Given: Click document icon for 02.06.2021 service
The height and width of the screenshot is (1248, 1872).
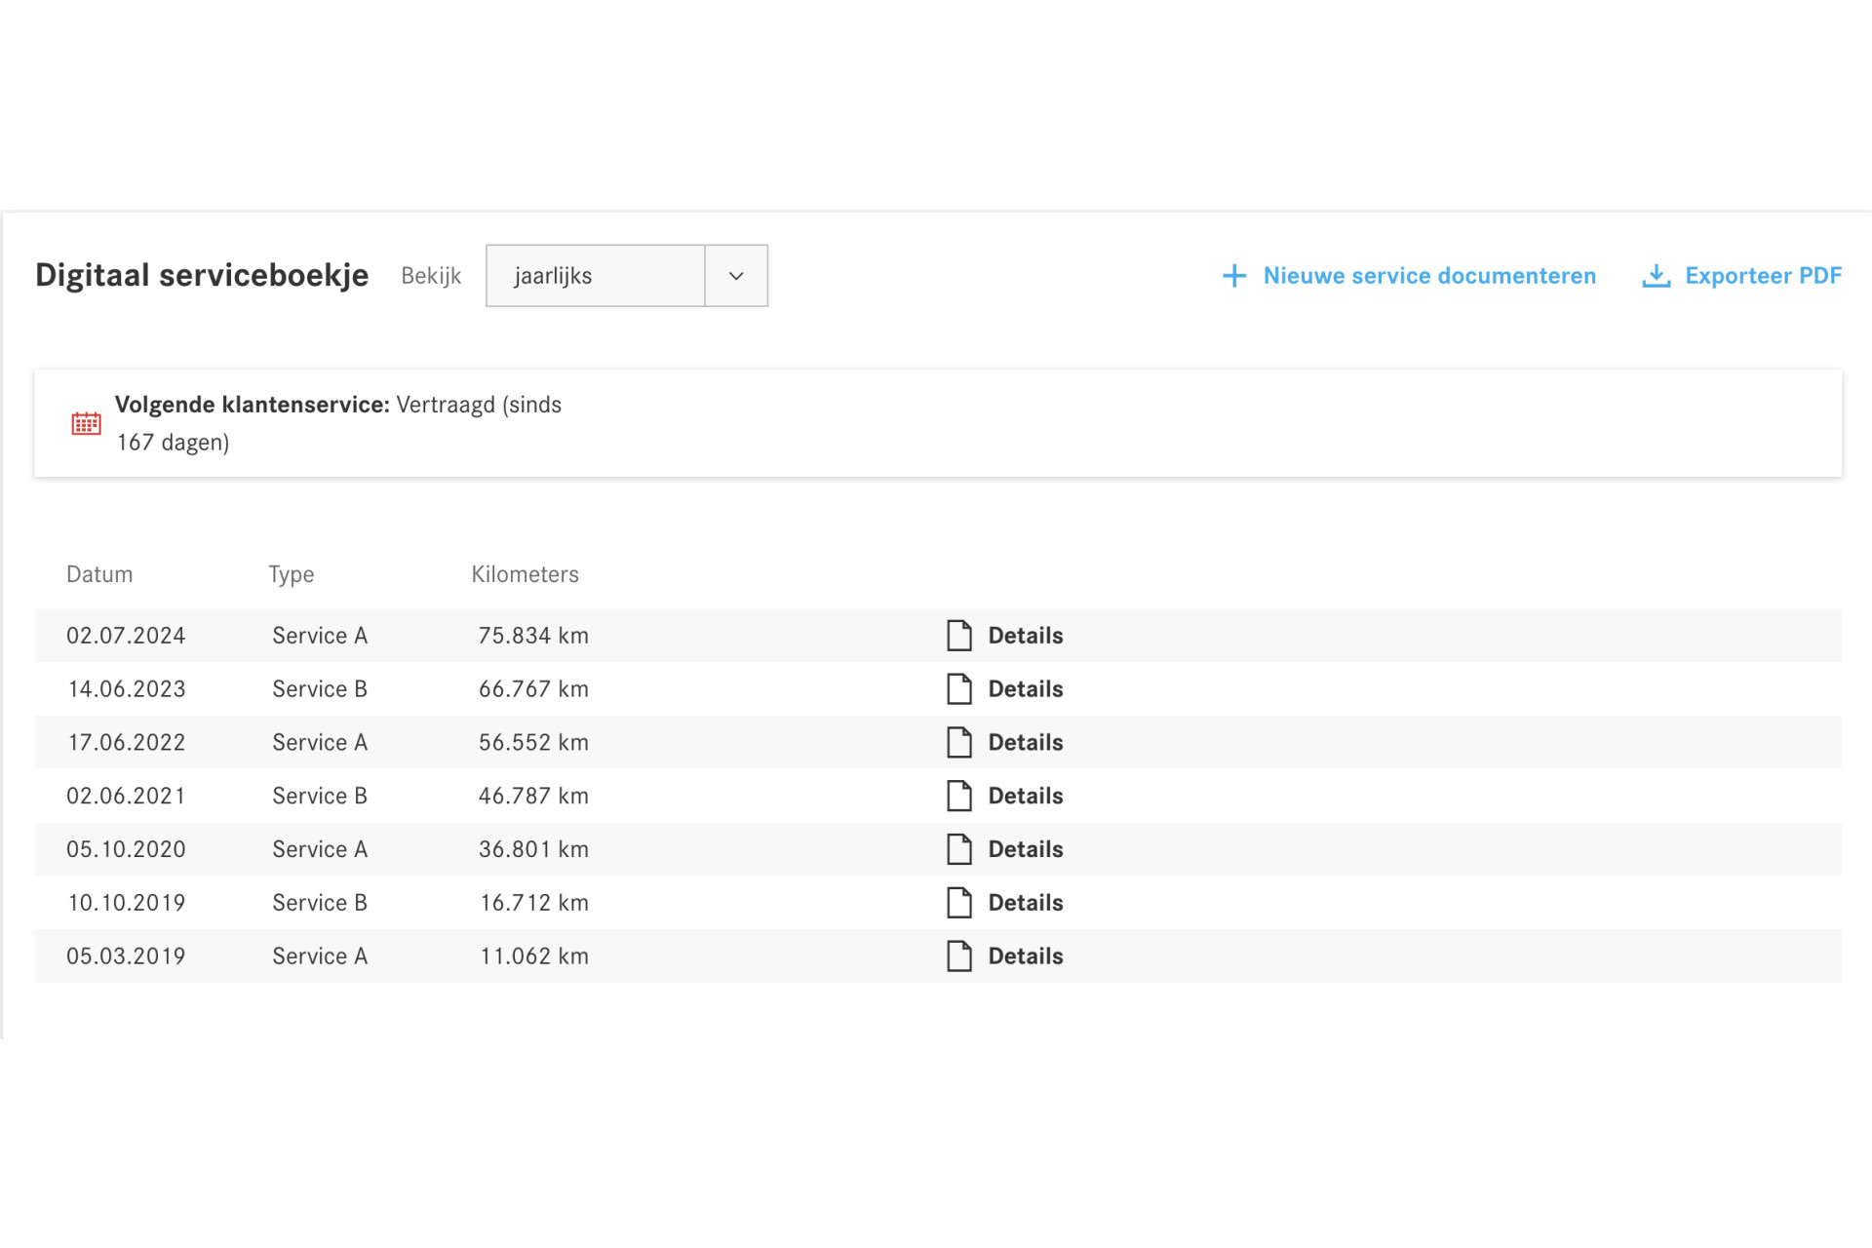Looking at the screenshot, I should [x=959, y=797].
